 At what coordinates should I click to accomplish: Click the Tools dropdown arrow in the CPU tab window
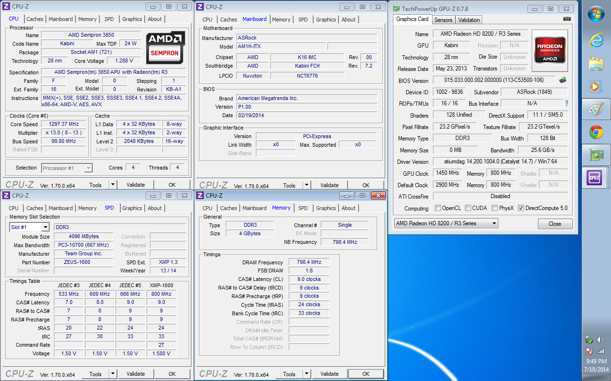click(x=113, y=185)
